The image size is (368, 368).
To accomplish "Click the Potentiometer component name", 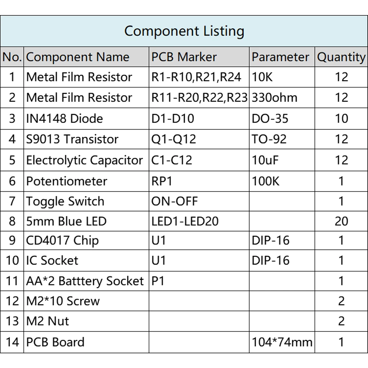I will click(67, 181).
